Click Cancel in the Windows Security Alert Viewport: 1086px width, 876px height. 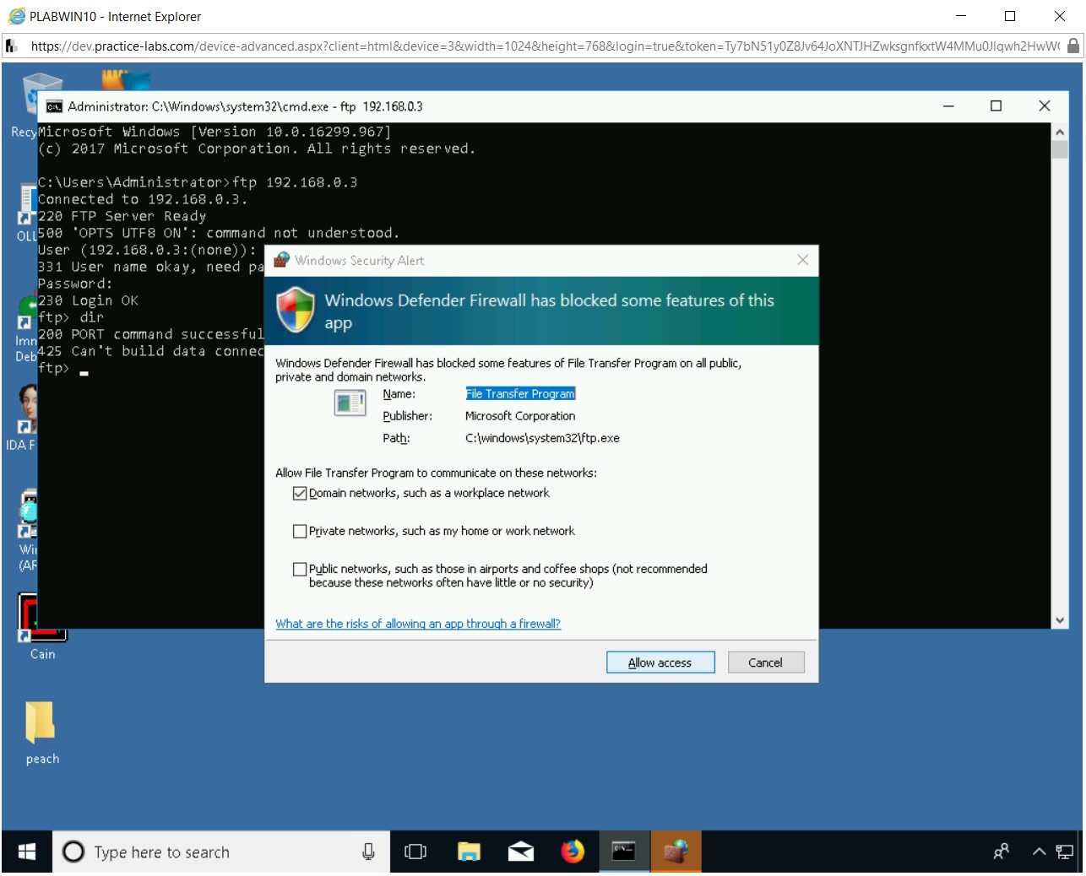764,662
